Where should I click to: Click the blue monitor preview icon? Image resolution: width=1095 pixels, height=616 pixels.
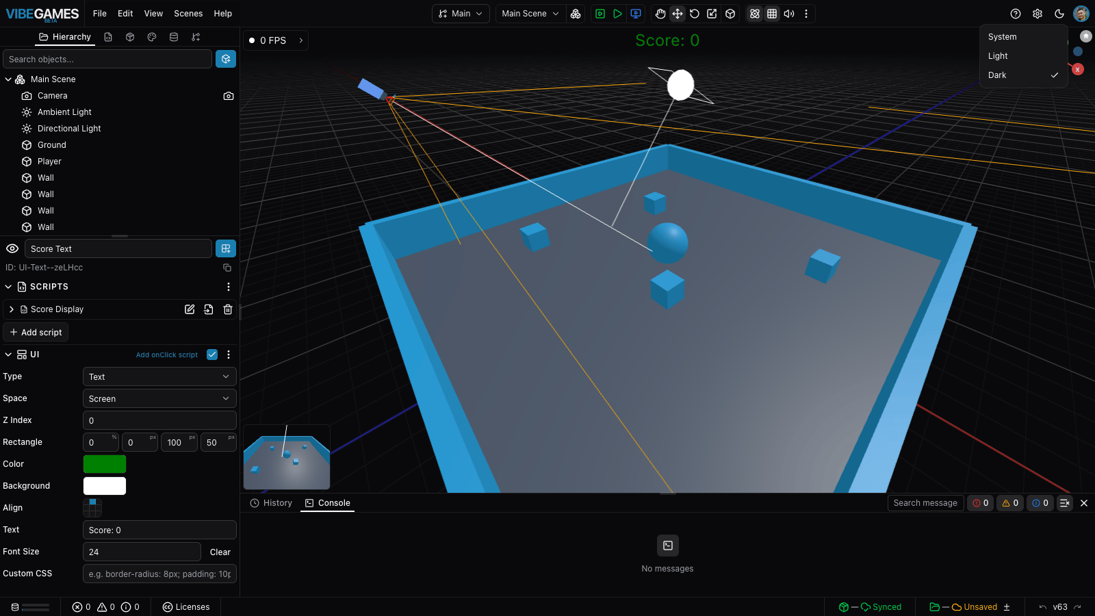click(x=636, y=14)
